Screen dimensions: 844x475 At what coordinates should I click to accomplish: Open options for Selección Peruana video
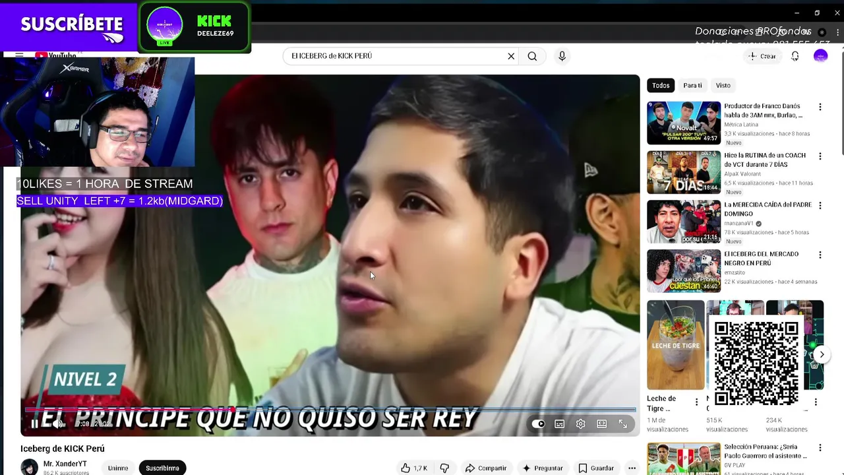click(820, 448)
